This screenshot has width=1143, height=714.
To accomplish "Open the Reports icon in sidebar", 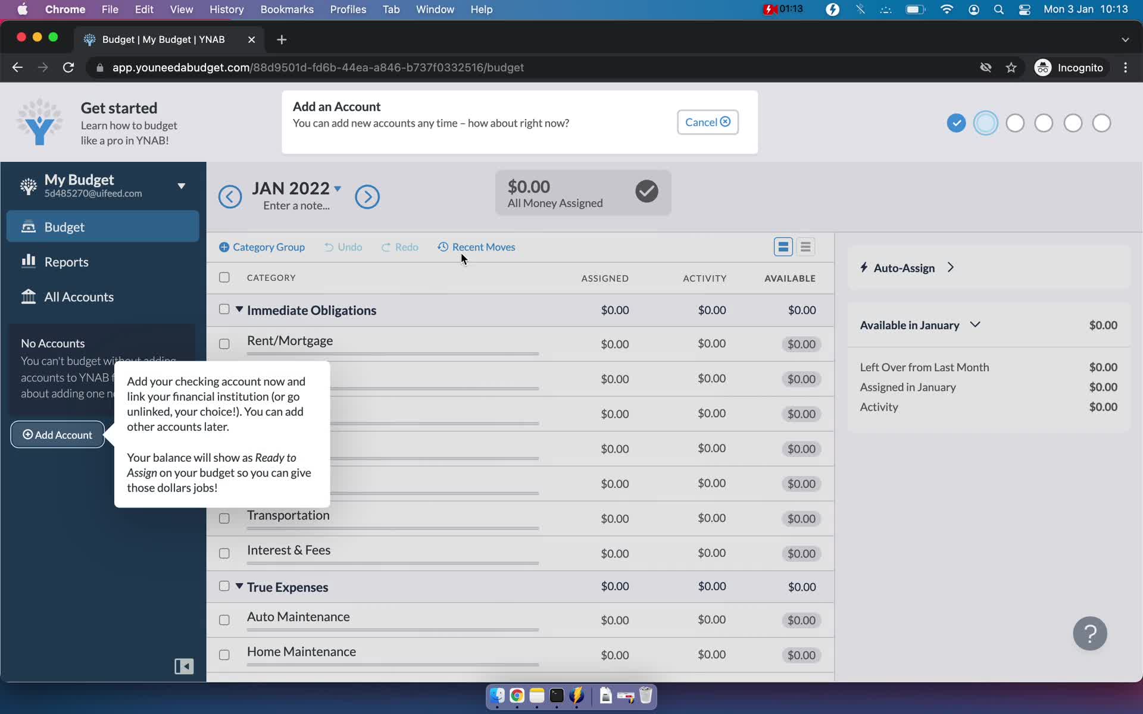I will point(67,261).
